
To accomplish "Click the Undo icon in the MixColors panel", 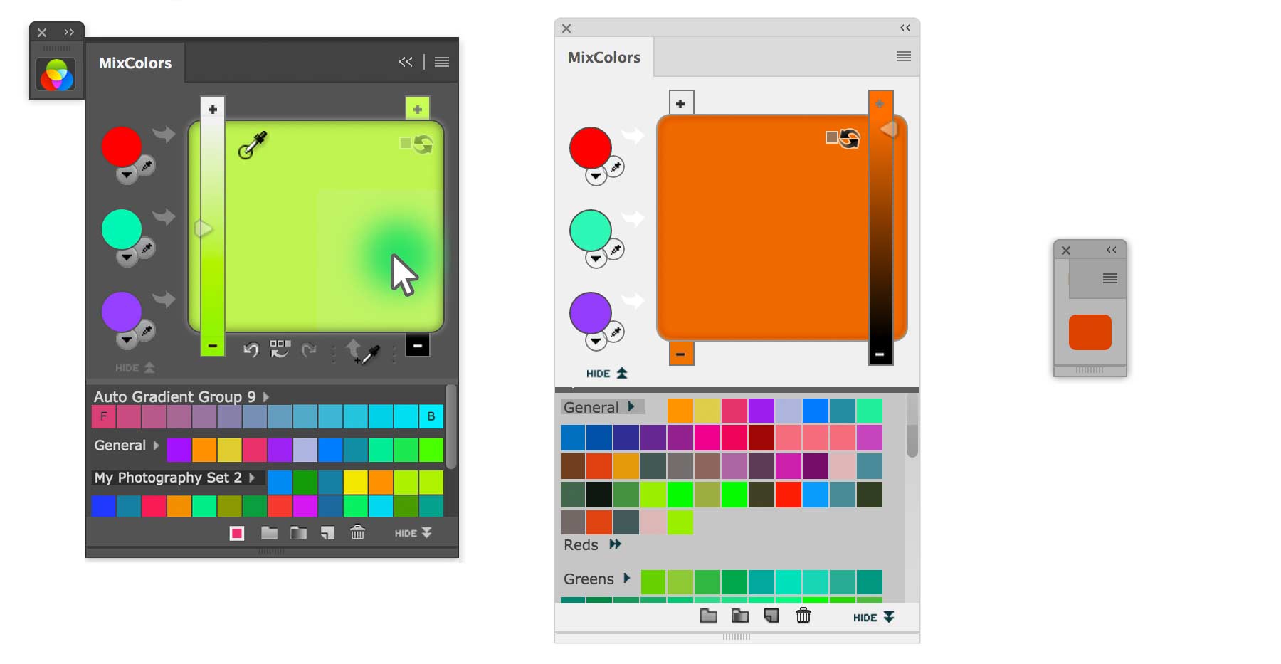I will tap(250, 349).
